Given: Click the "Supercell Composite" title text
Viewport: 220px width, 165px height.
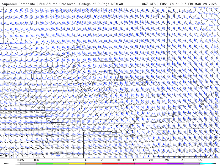Looking at the screenshot, I should (18, 4).
